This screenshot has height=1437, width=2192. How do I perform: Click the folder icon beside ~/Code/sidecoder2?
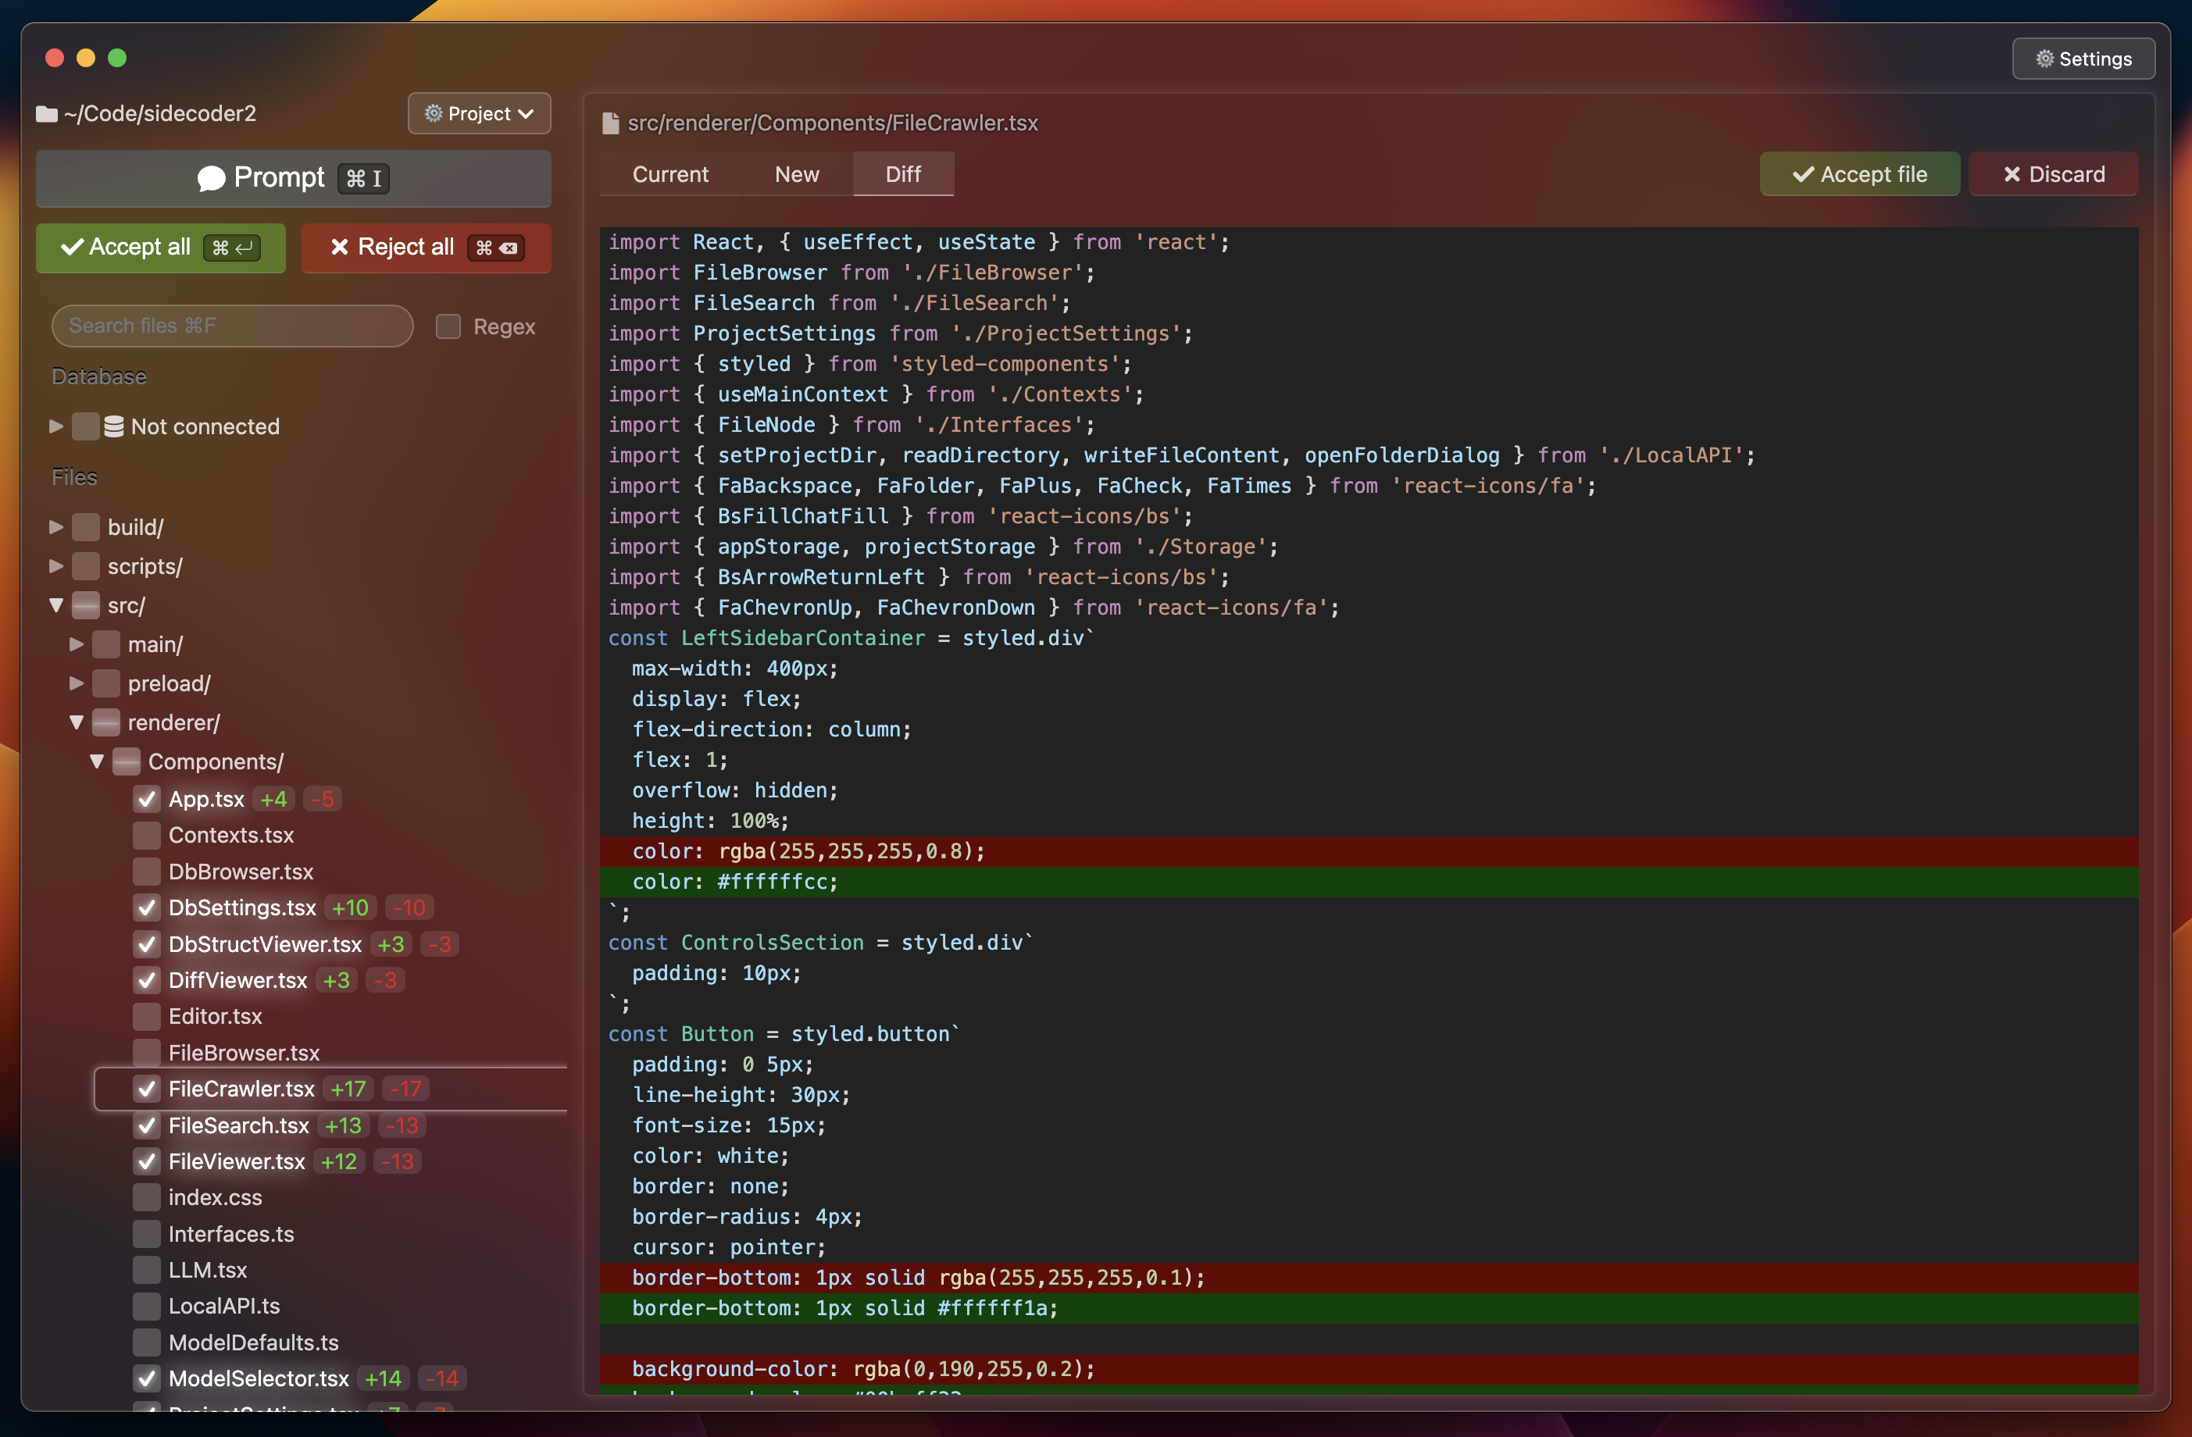tap(47, 114)
